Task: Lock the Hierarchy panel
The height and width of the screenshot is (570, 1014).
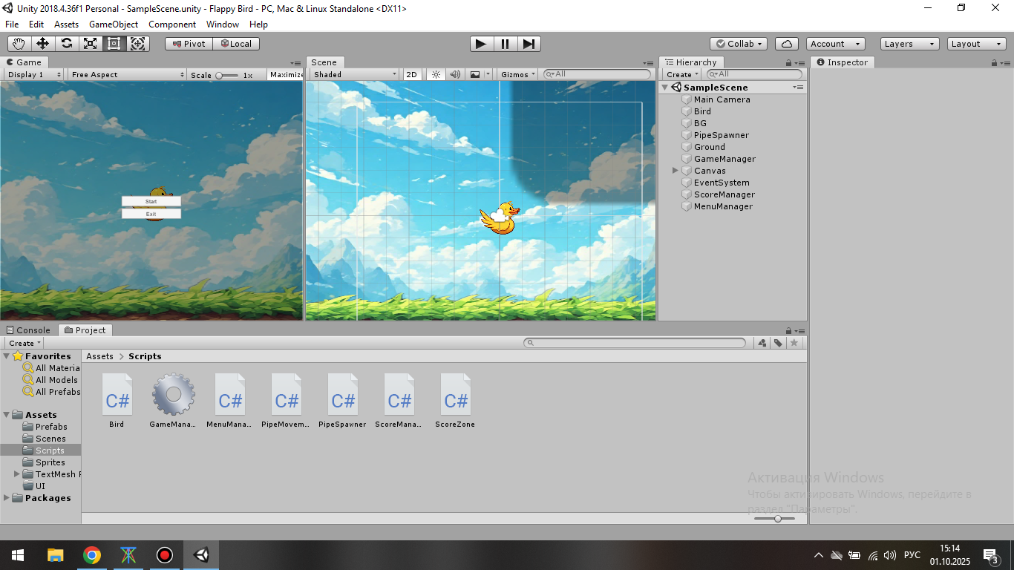Action: point(788,63)
